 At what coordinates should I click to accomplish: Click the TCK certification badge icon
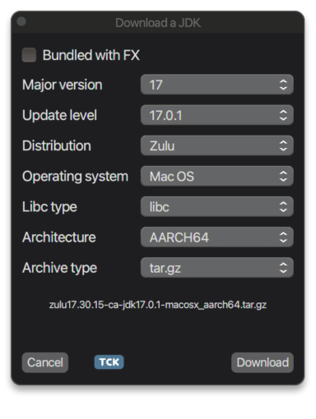pos(109,362)
